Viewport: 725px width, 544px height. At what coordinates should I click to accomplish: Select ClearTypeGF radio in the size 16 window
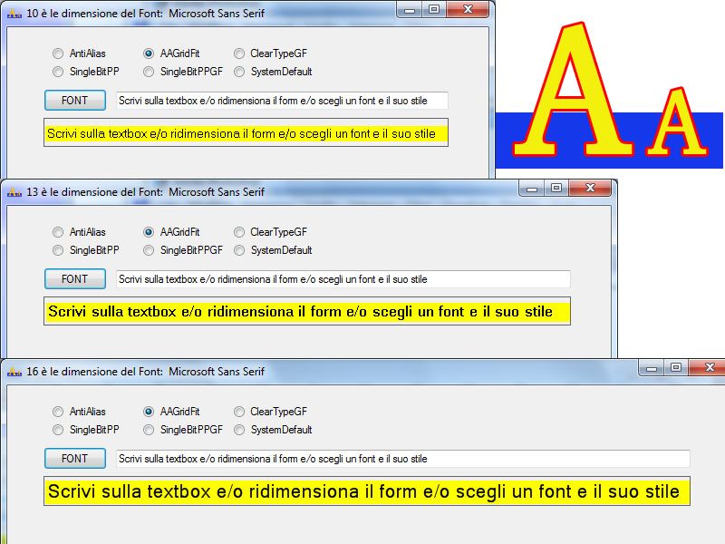click(270, 412)
